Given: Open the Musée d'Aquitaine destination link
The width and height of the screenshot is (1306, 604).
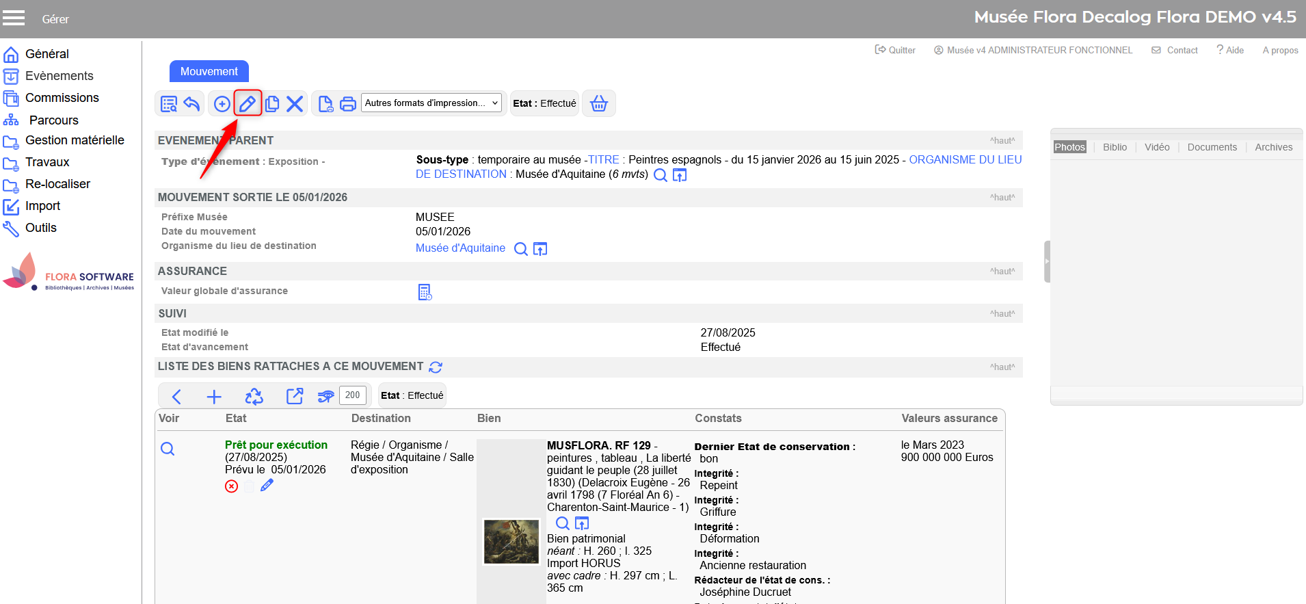Looking at the screenshot, I should pos(460,248).
